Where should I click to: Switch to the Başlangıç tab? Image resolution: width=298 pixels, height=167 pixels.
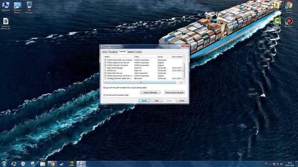131,51
